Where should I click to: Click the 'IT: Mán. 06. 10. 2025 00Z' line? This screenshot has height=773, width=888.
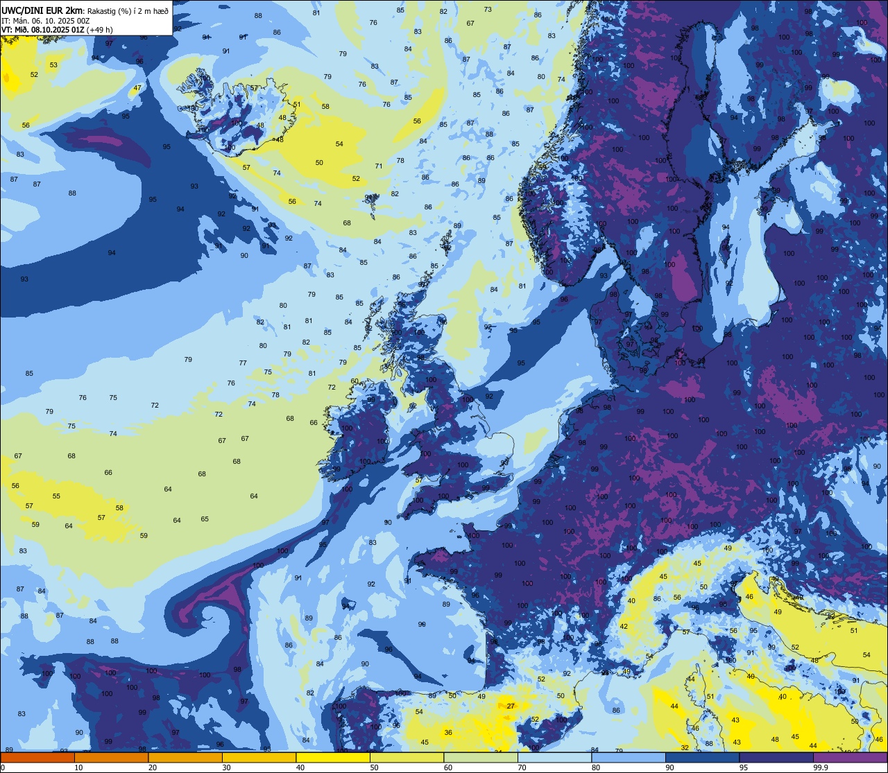[45, 20]
